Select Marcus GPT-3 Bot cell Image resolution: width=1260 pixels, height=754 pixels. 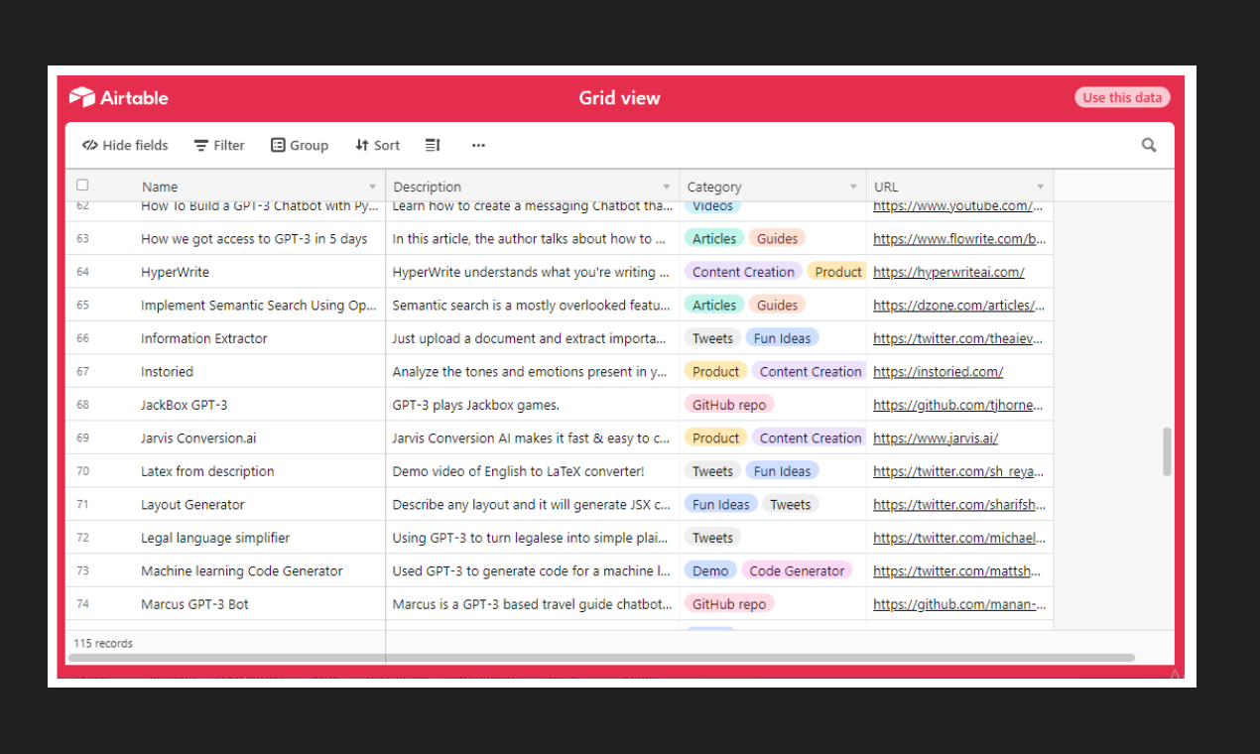click(259, 604)
